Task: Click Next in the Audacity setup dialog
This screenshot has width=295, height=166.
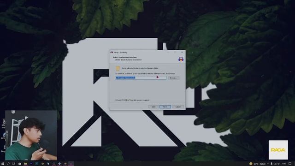Action: (165, 107)
